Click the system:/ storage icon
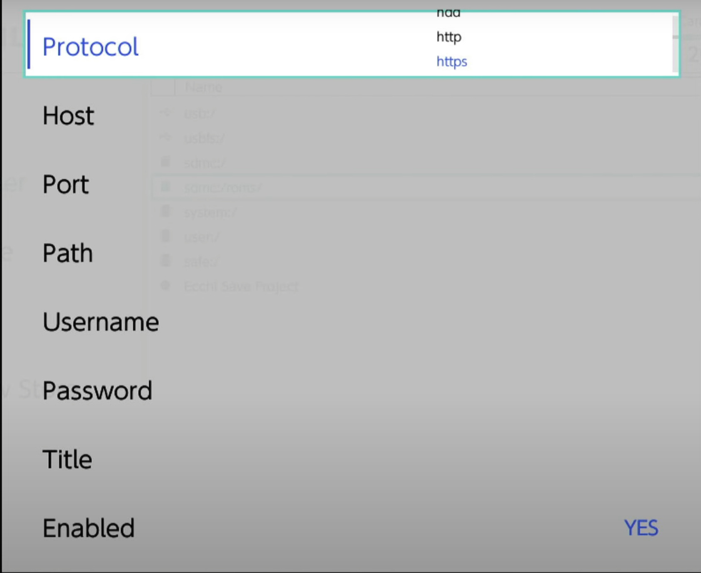The width and height of the screenshot is (701, 573). 165,212
